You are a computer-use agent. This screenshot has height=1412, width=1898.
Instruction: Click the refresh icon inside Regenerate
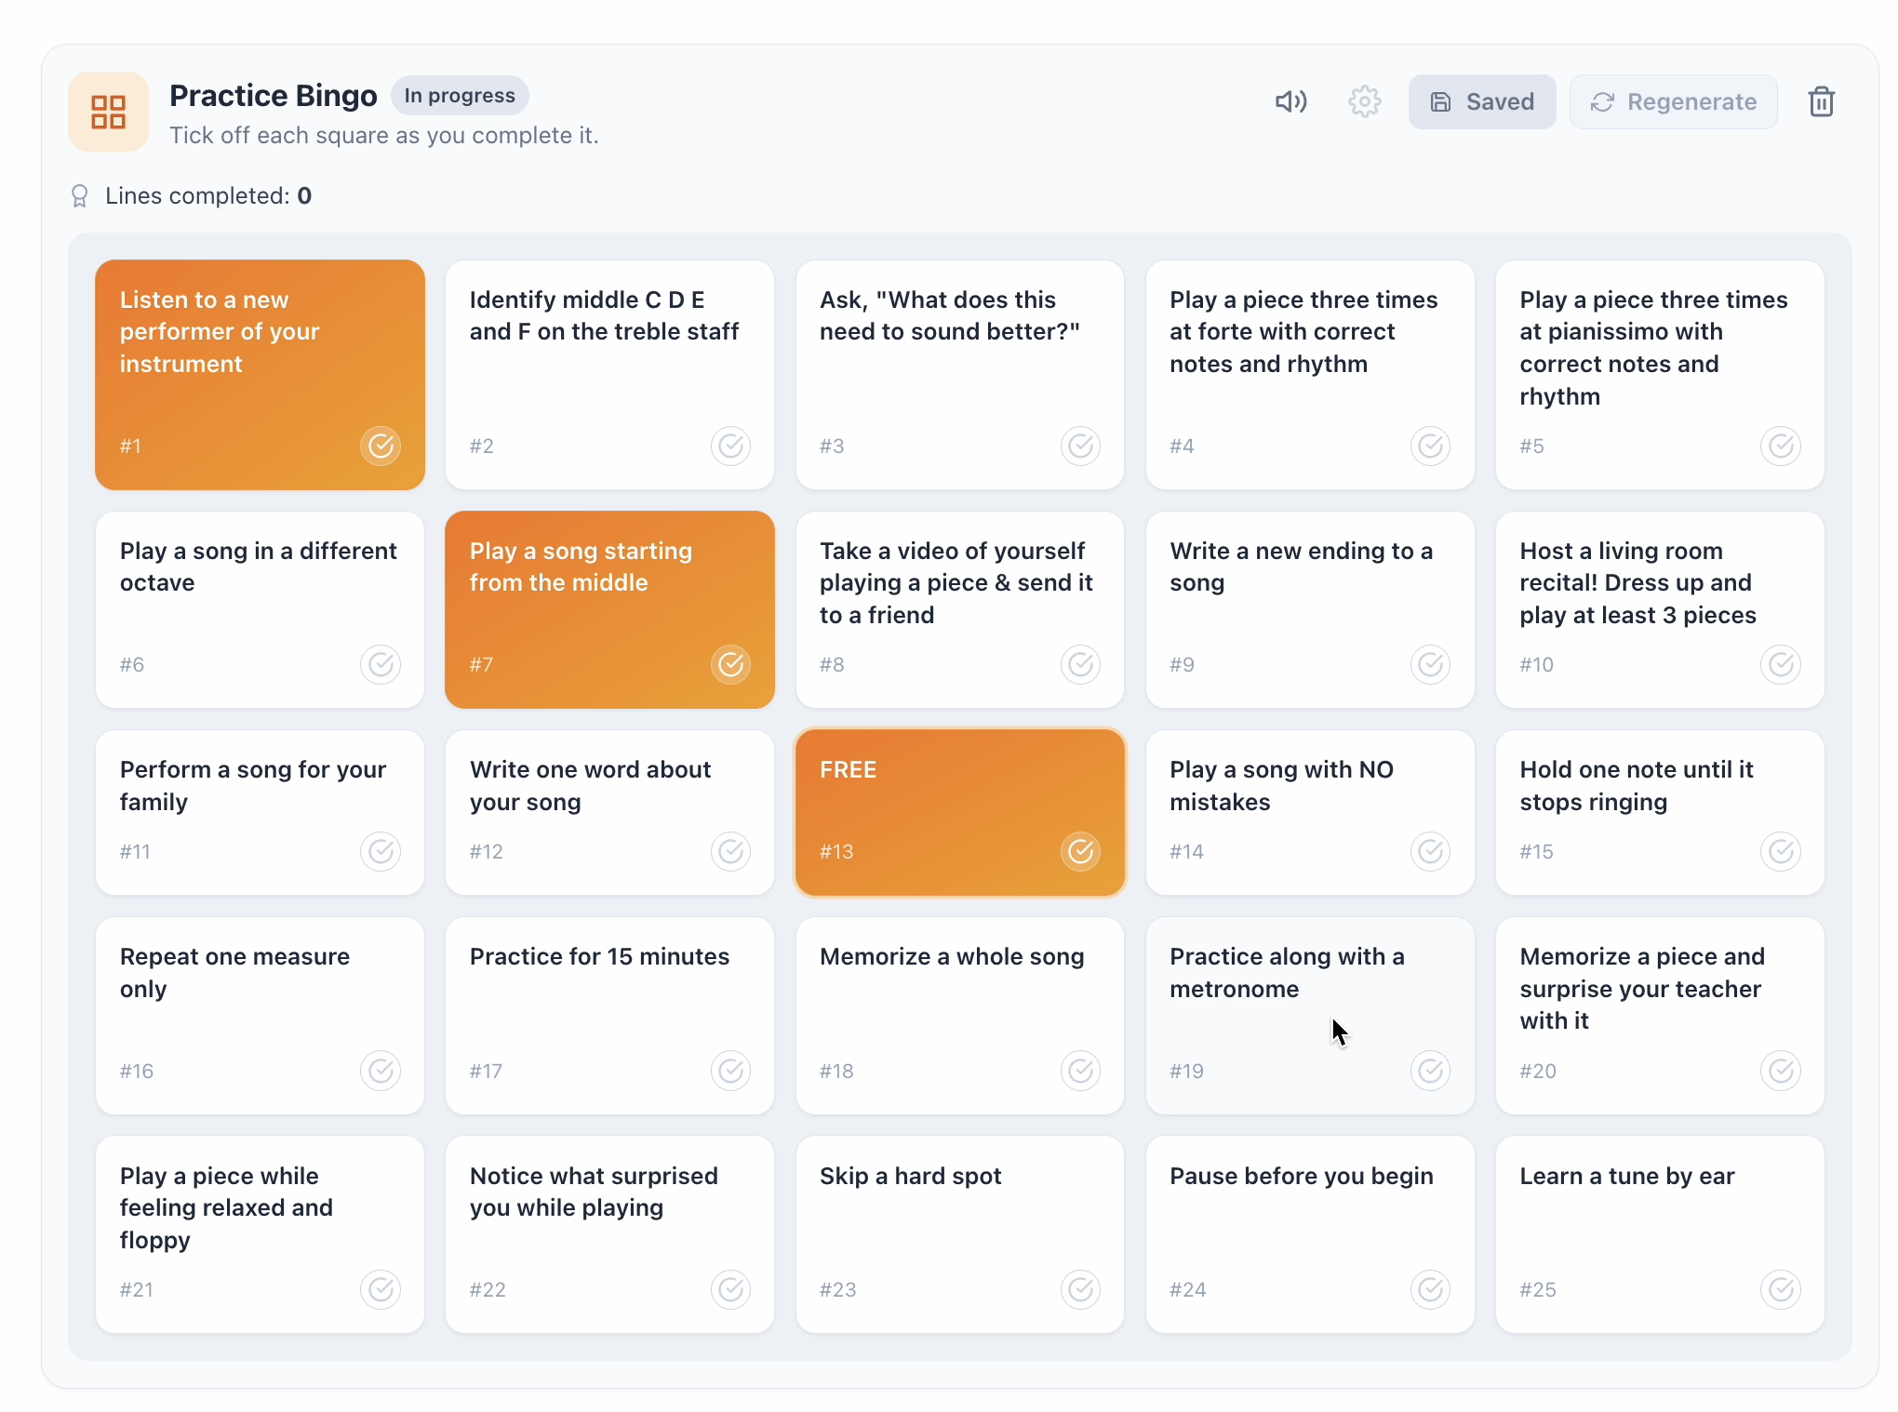pyautogui.click(x=1602, y=101)
